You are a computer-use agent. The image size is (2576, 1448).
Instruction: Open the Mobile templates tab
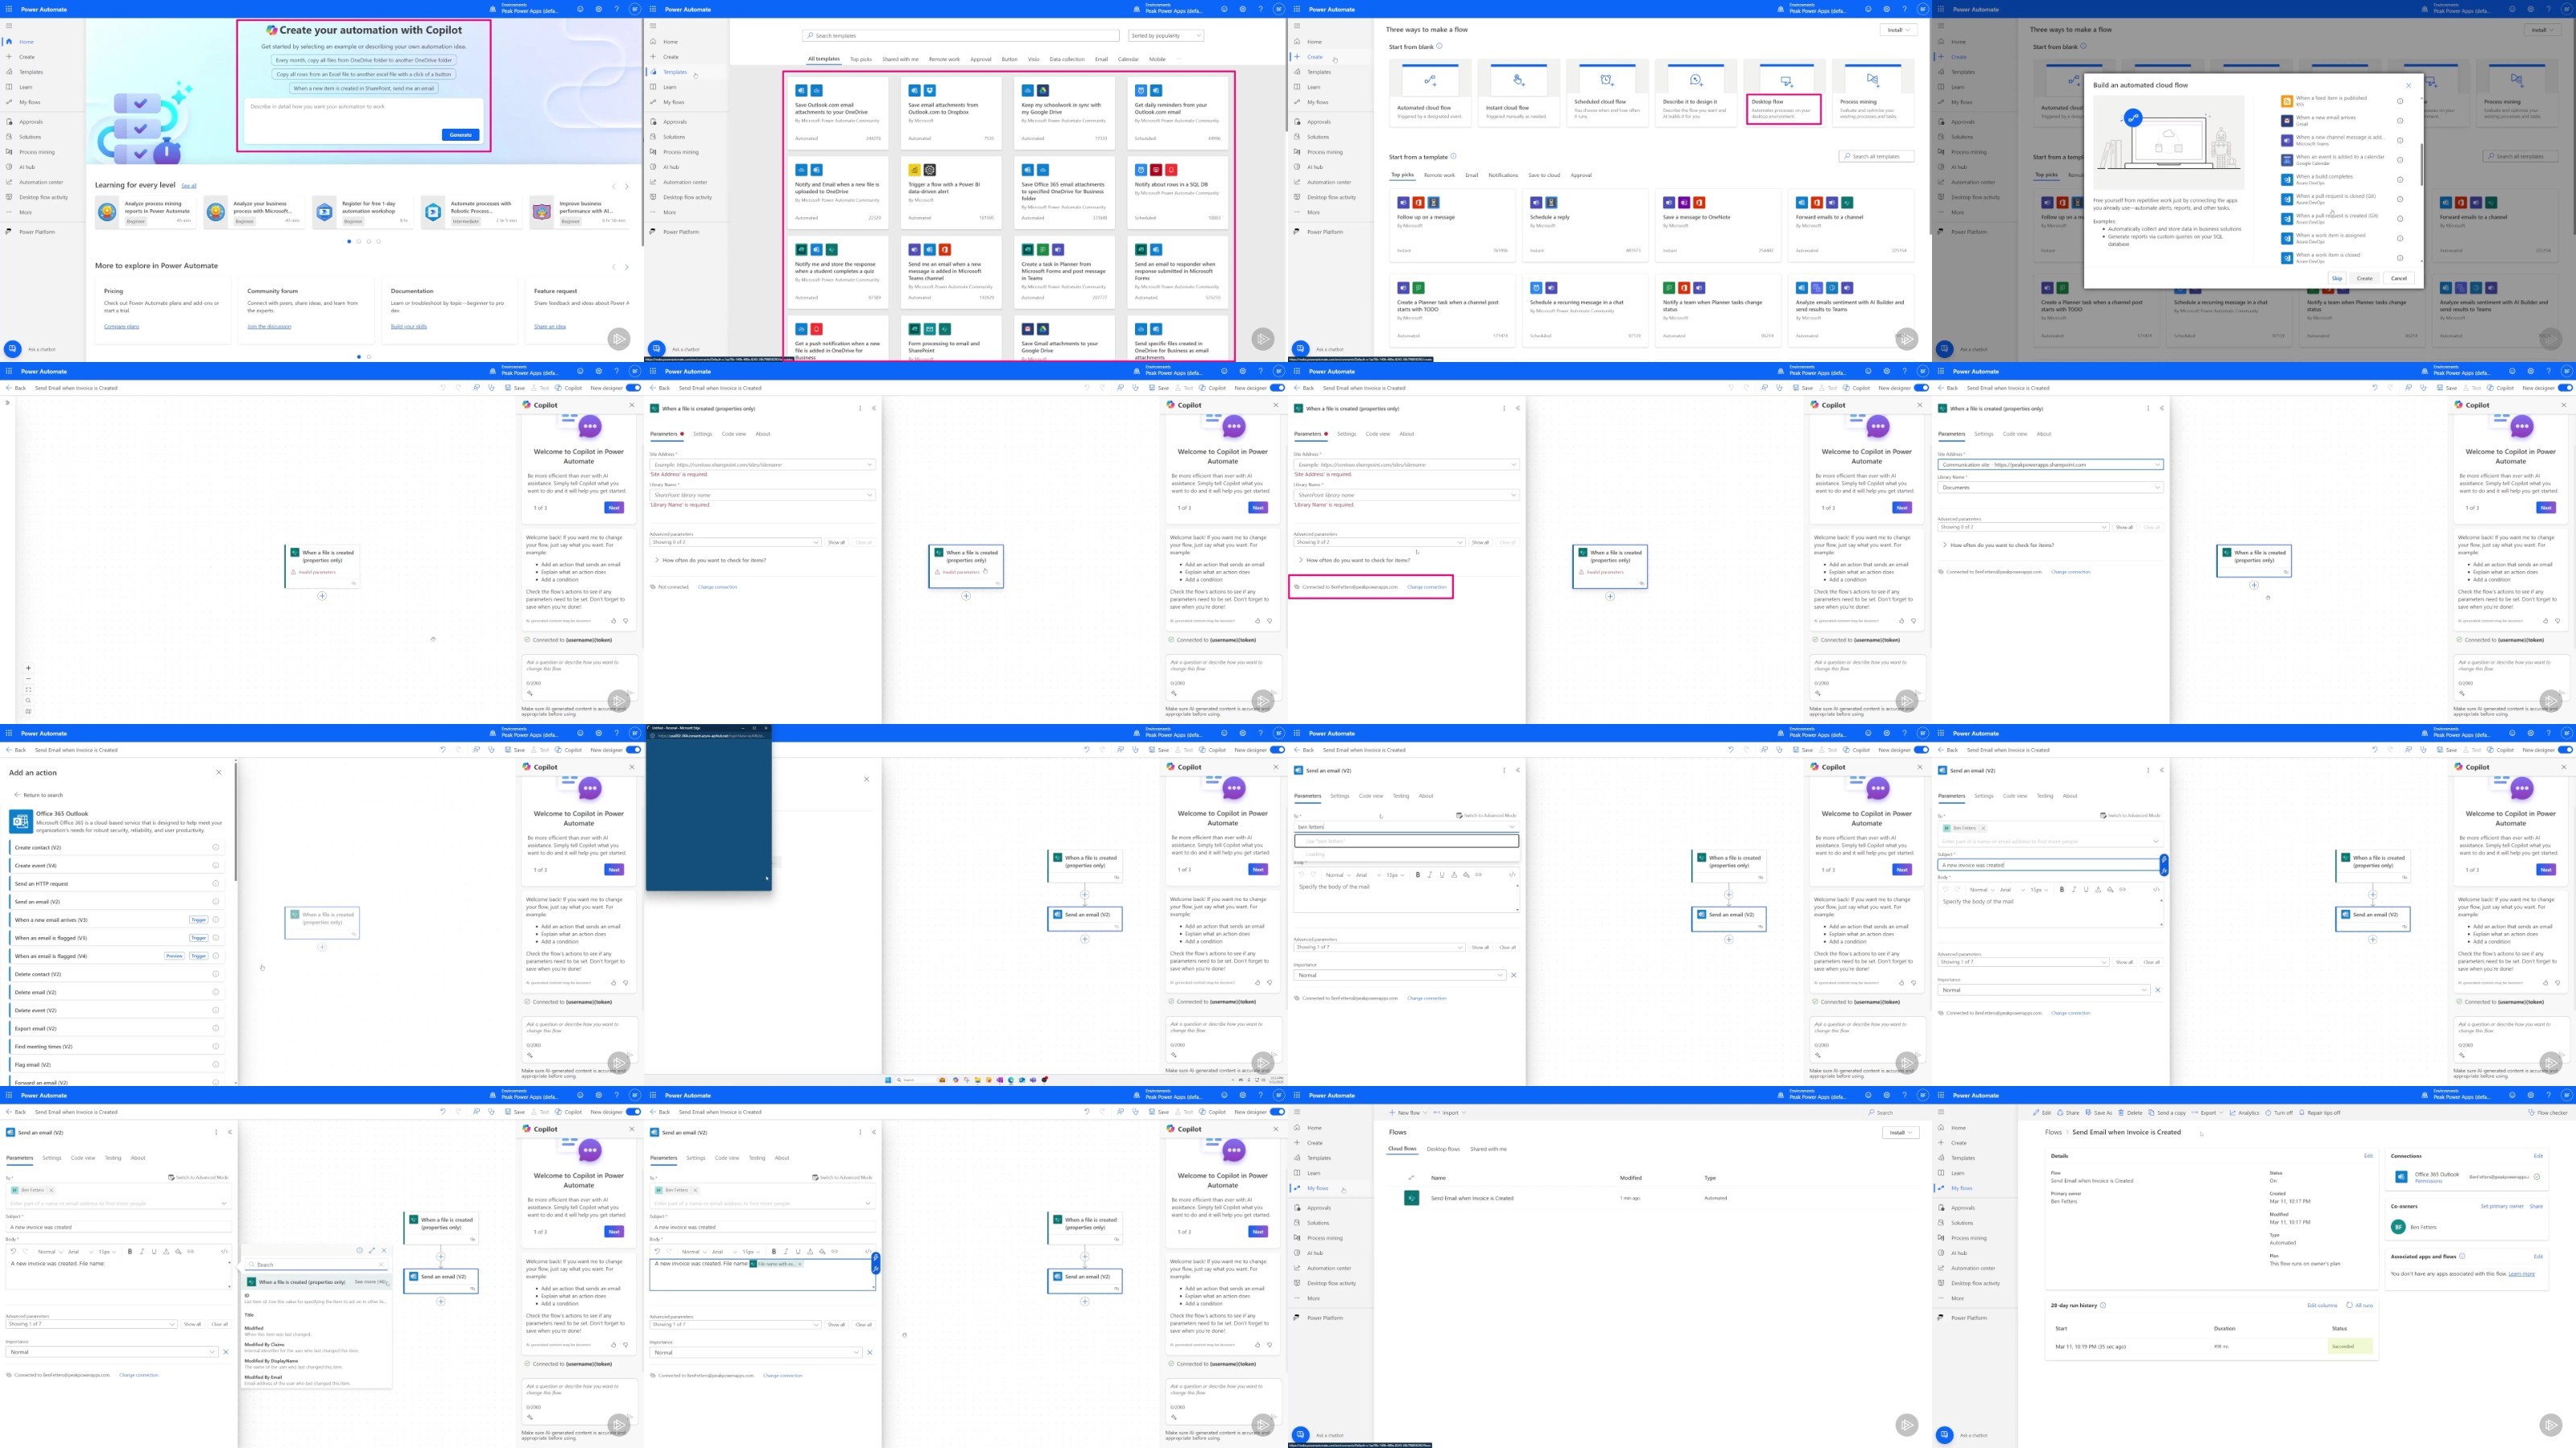coord(1157,59)
